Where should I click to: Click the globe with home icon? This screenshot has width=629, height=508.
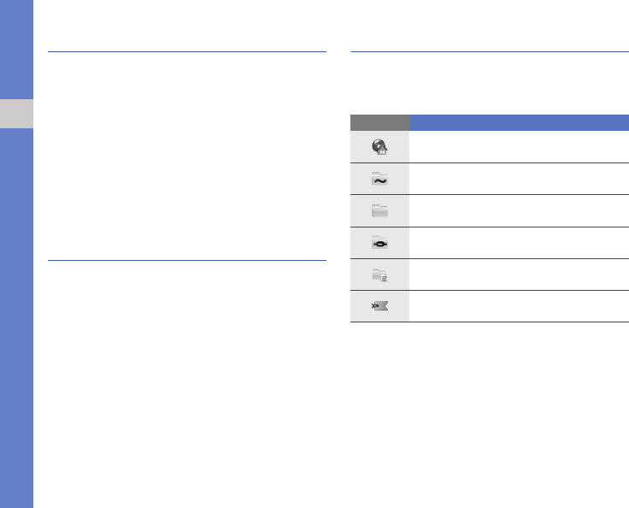click(x=379, y=147)
